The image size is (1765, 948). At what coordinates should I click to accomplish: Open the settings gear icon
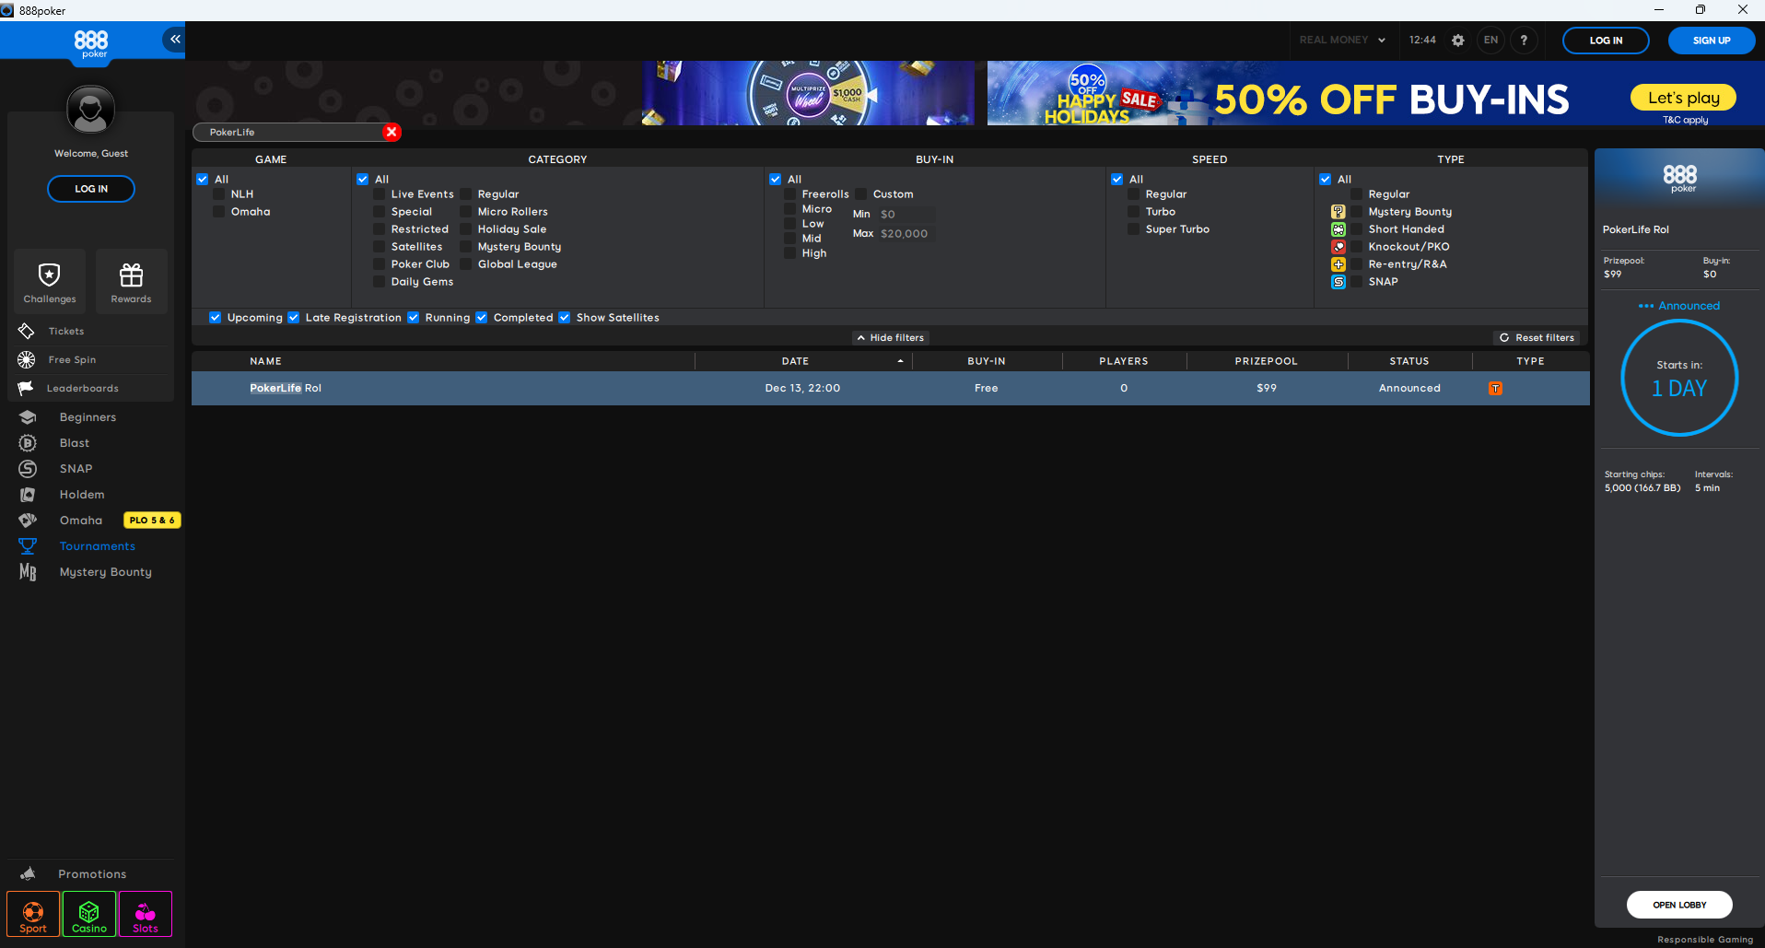point(1457,40)
